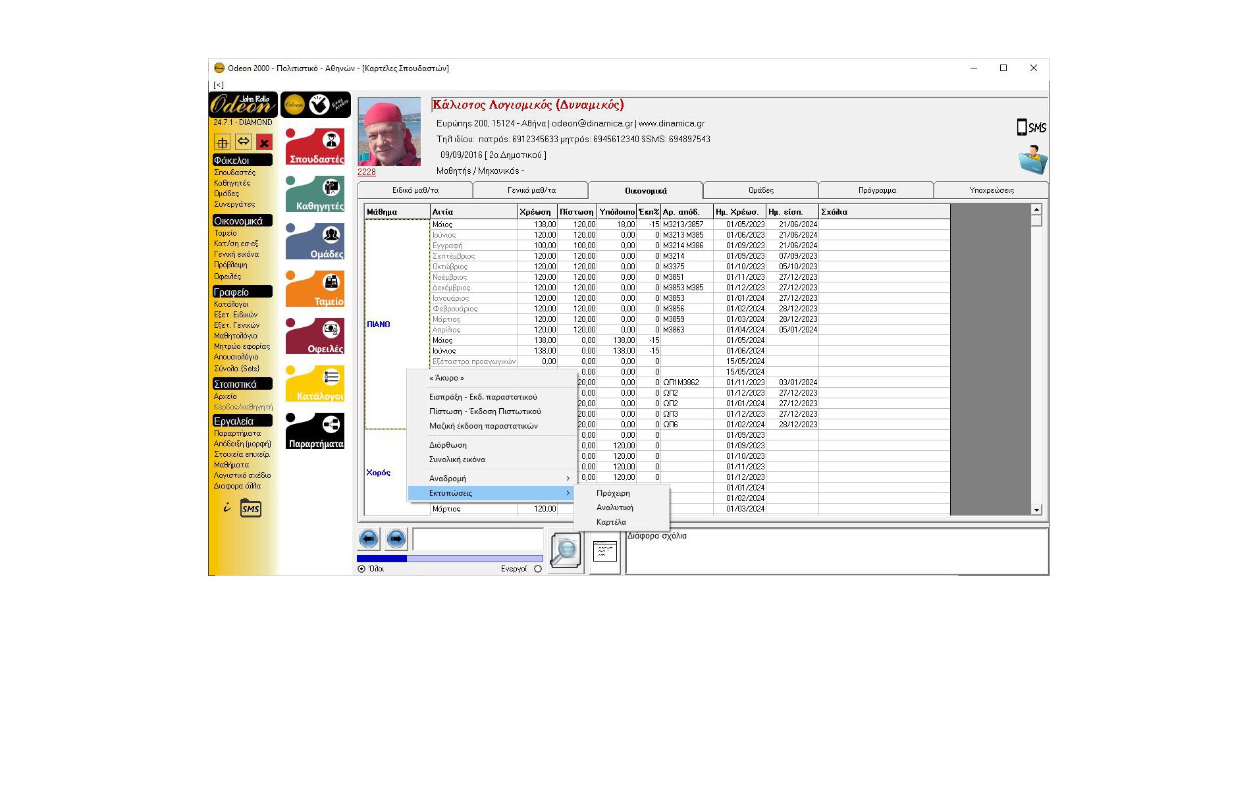The height and width of the screenshot is (790, 1251).
Task: Open the Ομάδες blue tile
Action: tap(315, 241)
